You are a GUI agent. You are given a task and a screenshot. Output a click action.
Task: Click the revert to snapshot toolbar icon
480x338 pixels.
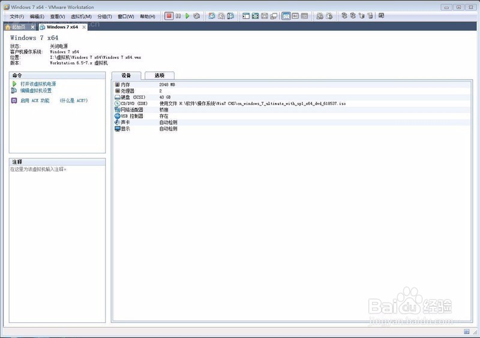point(221,16)
